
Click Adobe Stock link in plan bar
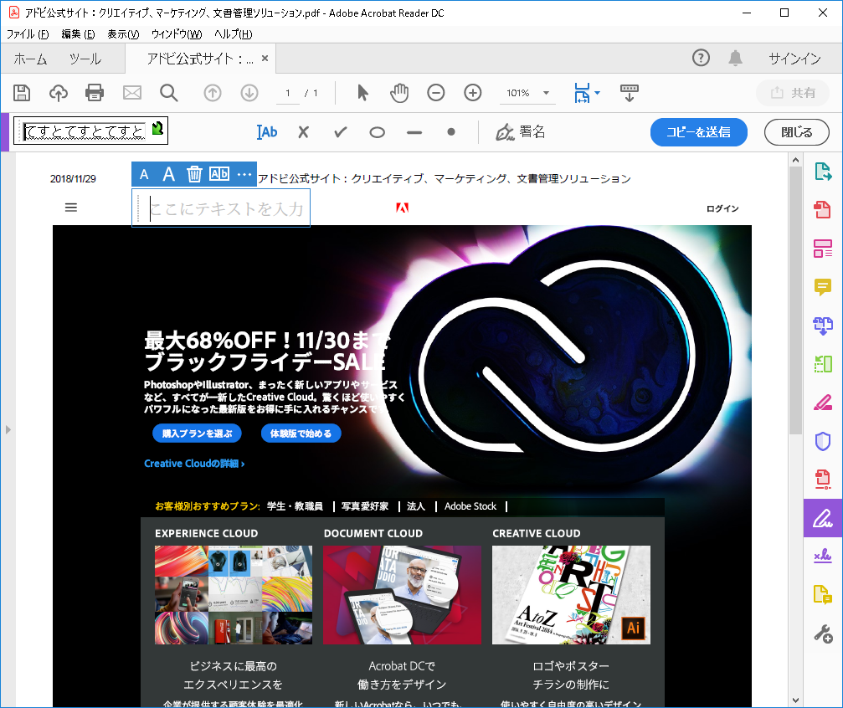point(470,506)
